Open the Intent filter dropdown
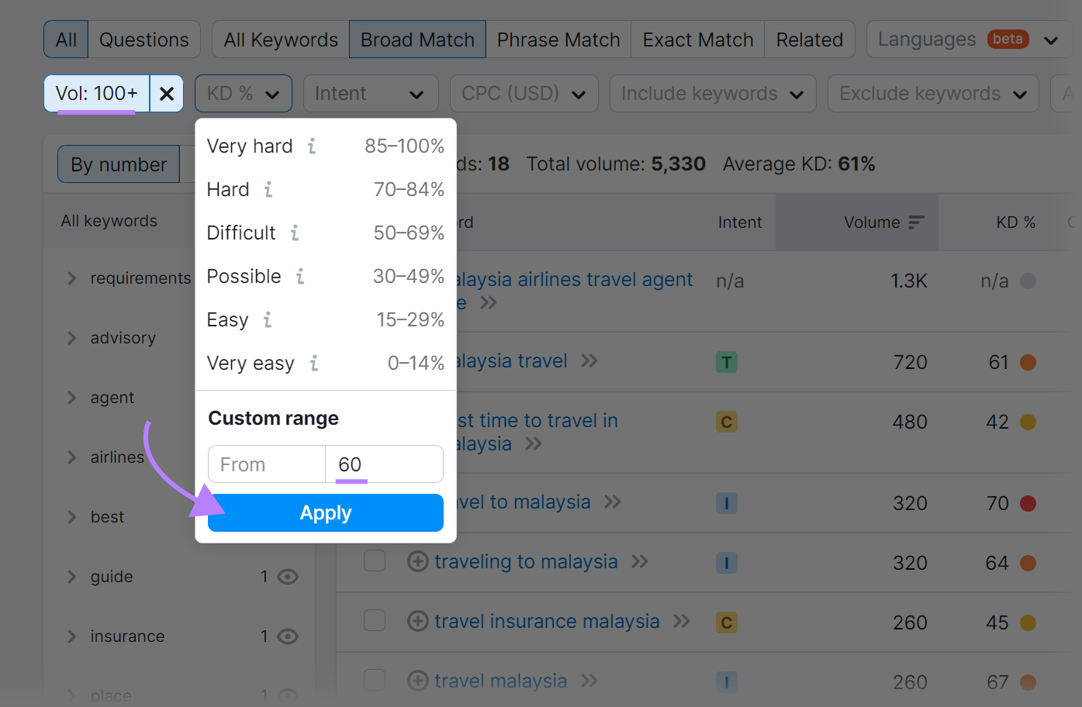The height and width of the screenshot is (707, 1082). click(370, 93)
